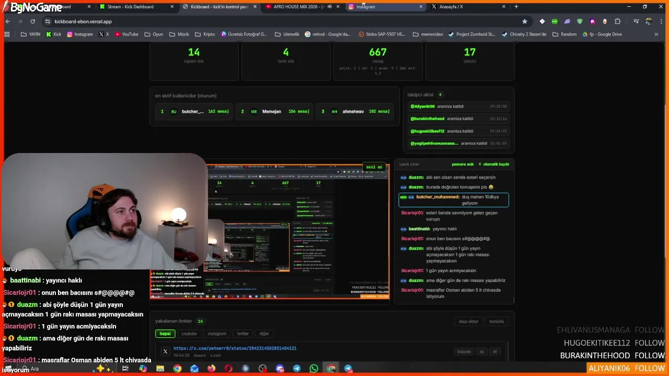Viewport: 669px width, 376px height.
Task: Select the 'diğer' link filter
Action: 264,334
